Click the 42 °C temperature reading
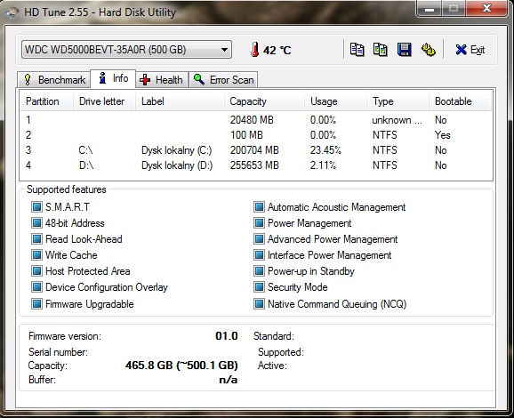 [x=277, y=50]
